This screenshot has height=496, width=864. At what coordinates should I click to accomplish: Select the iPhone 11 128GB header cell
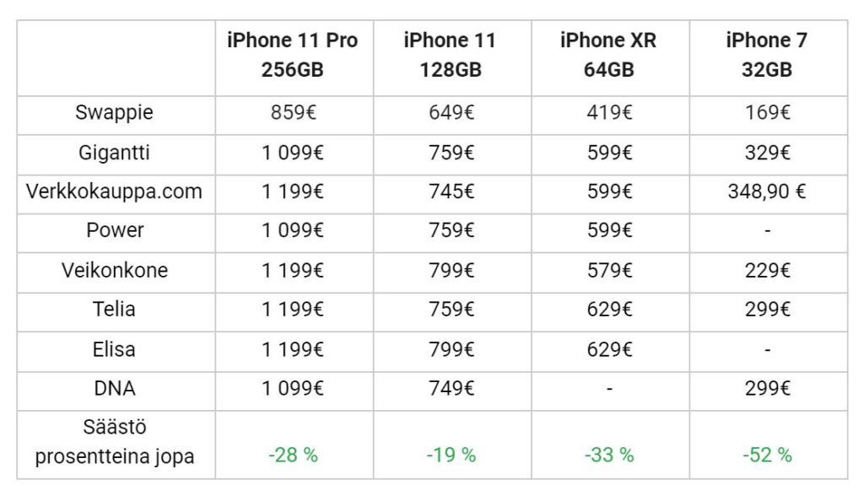tap(452, 58)
